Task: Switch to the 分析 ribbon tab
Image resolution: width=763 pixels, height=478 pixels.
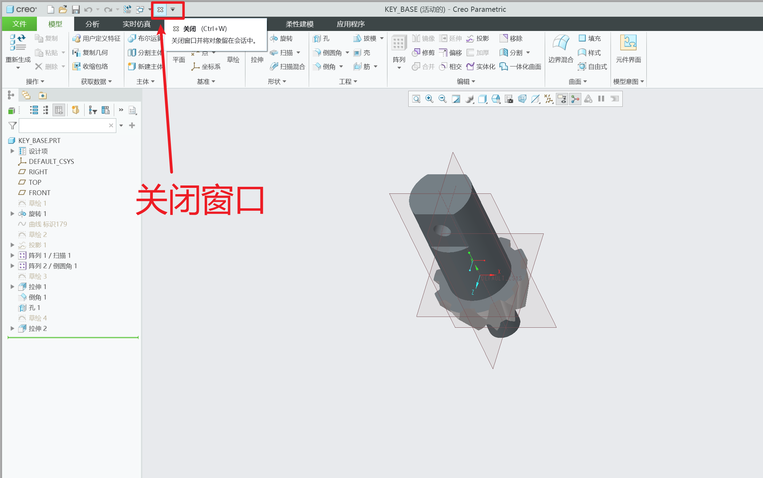Action: [x=92, y=24]
